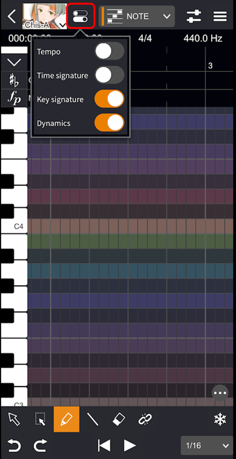The height and width of the screenshot is (459, 236).
Task: Tap the 4/4 time signature display
Action: pos(145,38)
